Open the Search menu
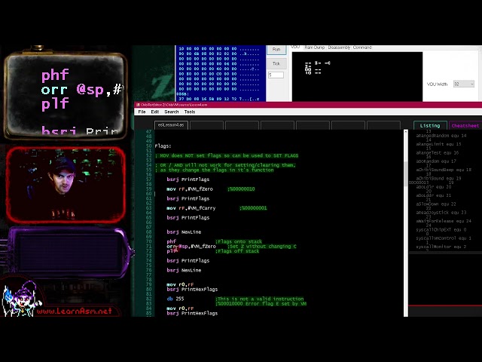Image resolution: width=482 pixels, height=362 pixels. click(172, 112)
